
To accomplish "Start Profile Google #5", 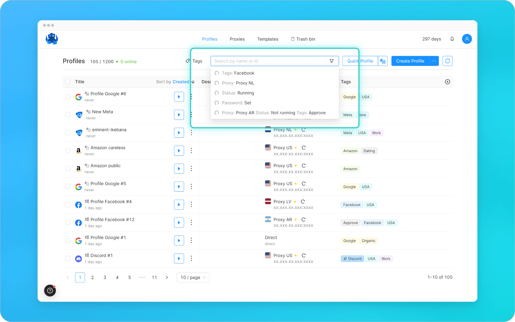I will (179, 187).
